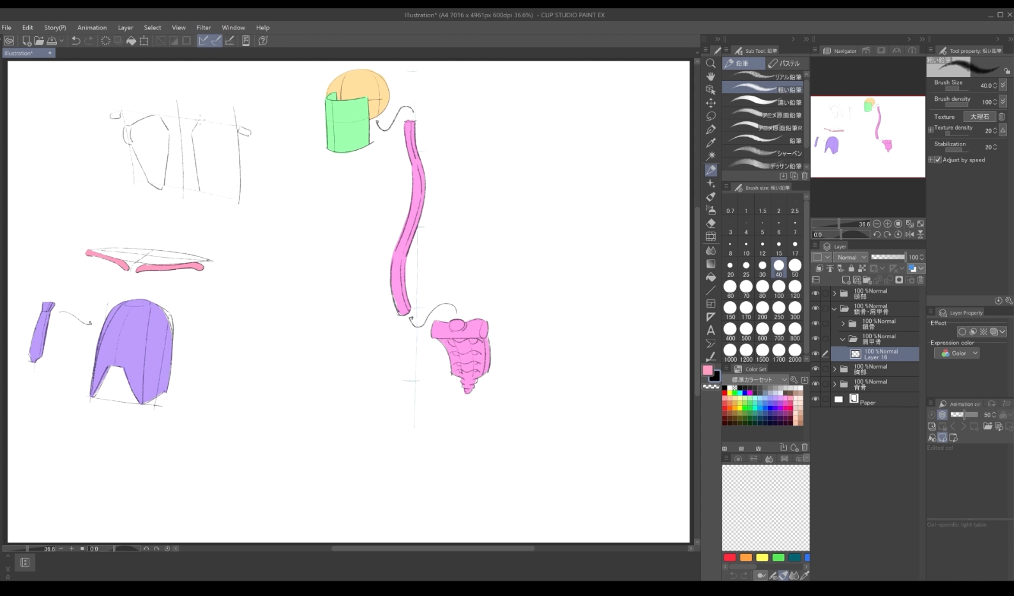Screen dimensions: 1014x596
Task: Pick the pink main color swatch
Action: [x=708, y=370]
